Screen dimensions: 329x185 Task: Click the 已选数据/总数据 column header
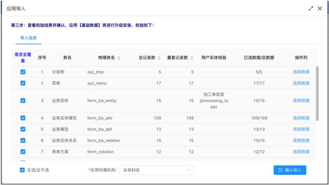coord(259,57)
